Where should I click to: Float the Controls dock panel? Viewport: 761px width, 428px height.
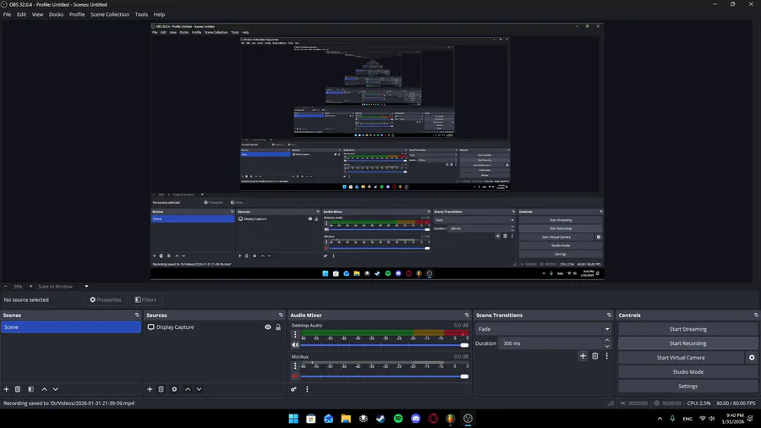756,315
